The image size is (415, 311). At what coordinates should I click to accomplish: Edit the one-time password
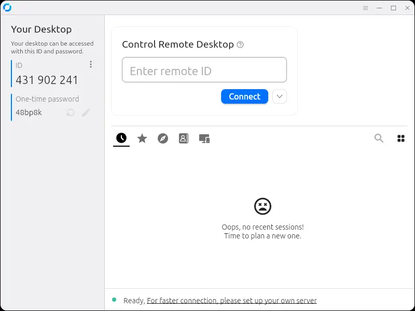(86, 112)
